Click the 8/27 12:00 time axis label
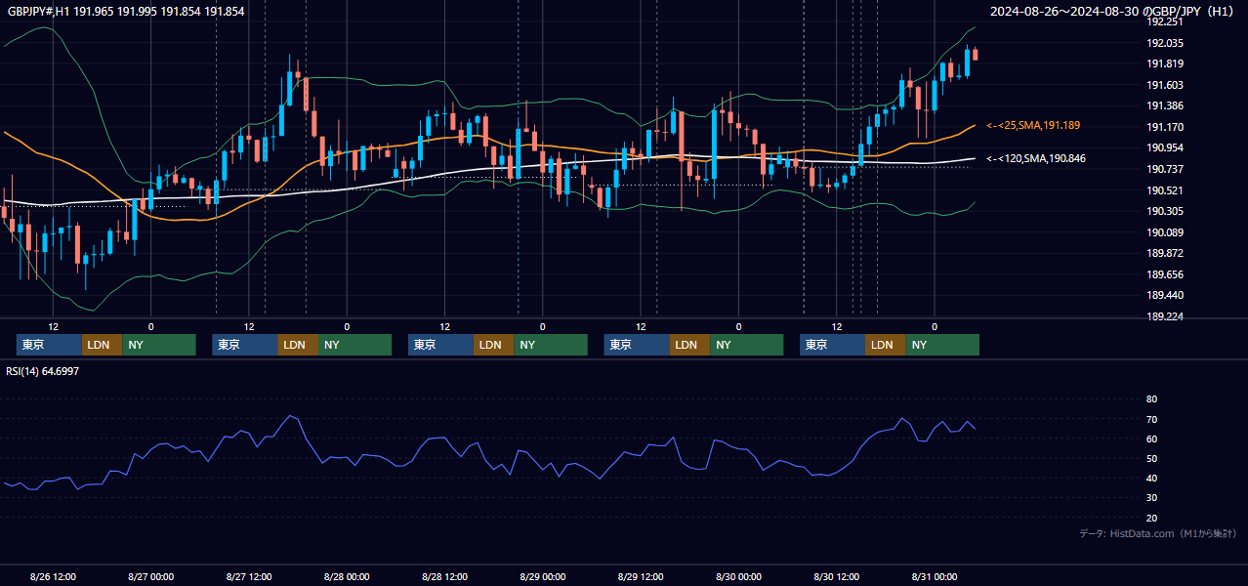Screen dimensions: 1248x586 (x=249, y=576)
